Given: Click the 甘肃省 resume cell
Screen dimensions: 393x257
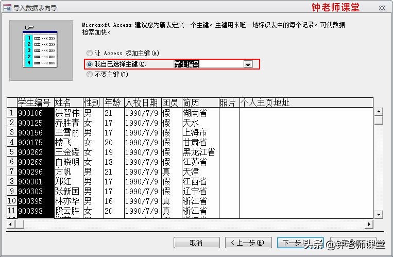Looking at the screenshot, I should (x=200, y=143).
